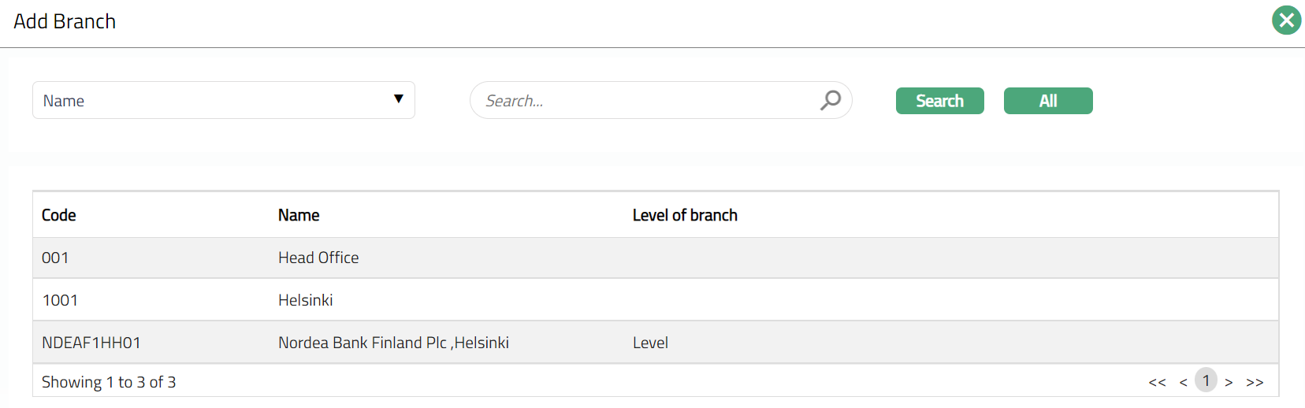This screenshot has height=408, width=1305.
Task: Open the Name filter dropdown
Action: pos(223,100)
